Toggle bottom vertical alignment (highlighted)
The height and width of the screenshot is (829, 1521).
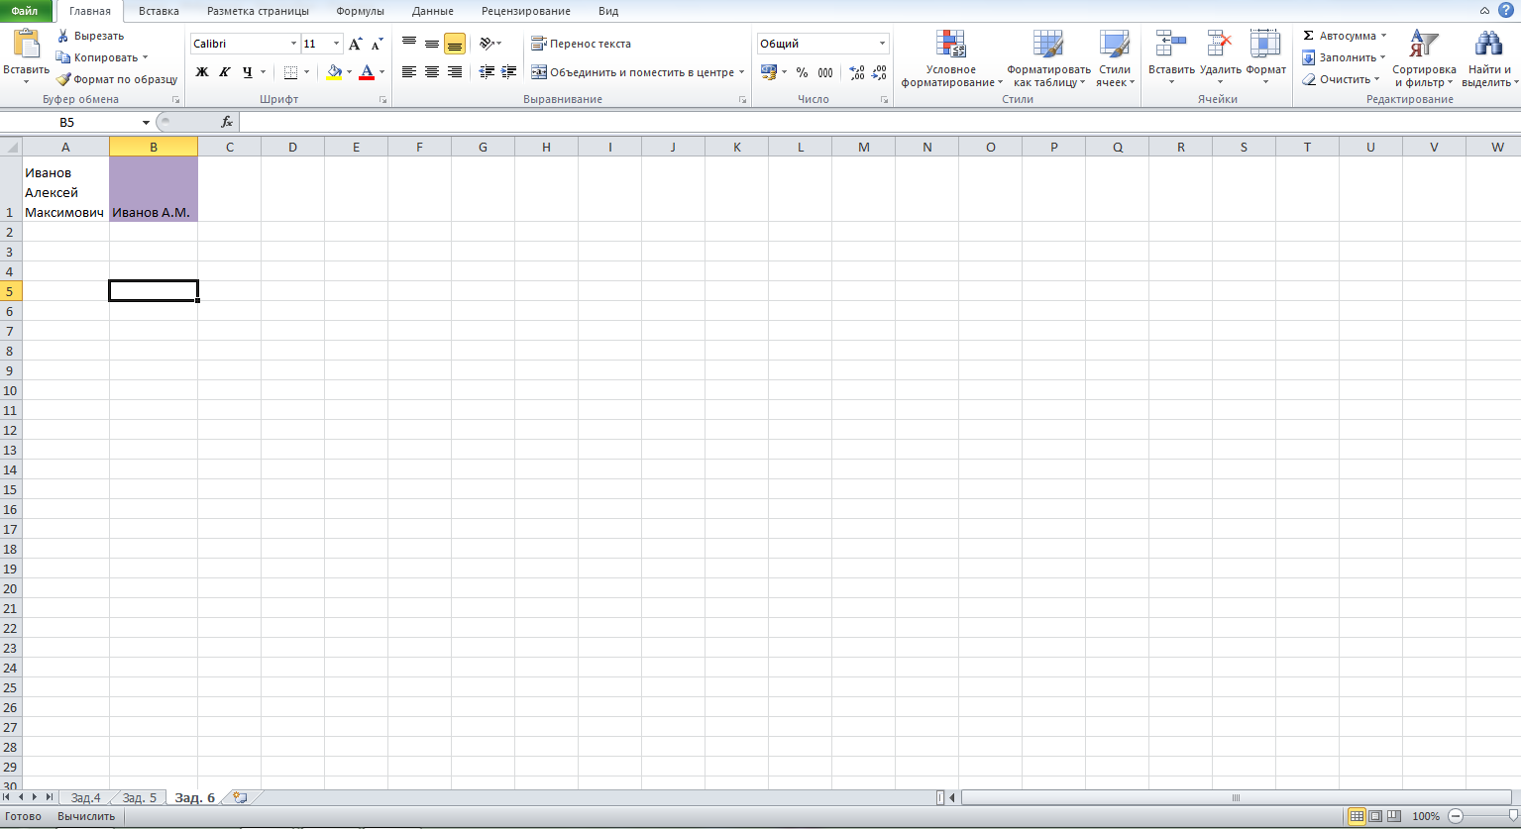point(455,44)
